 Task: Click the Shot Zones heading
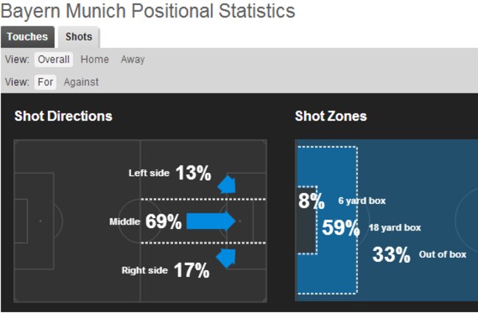pyautogui.click(x=331, y=116)
